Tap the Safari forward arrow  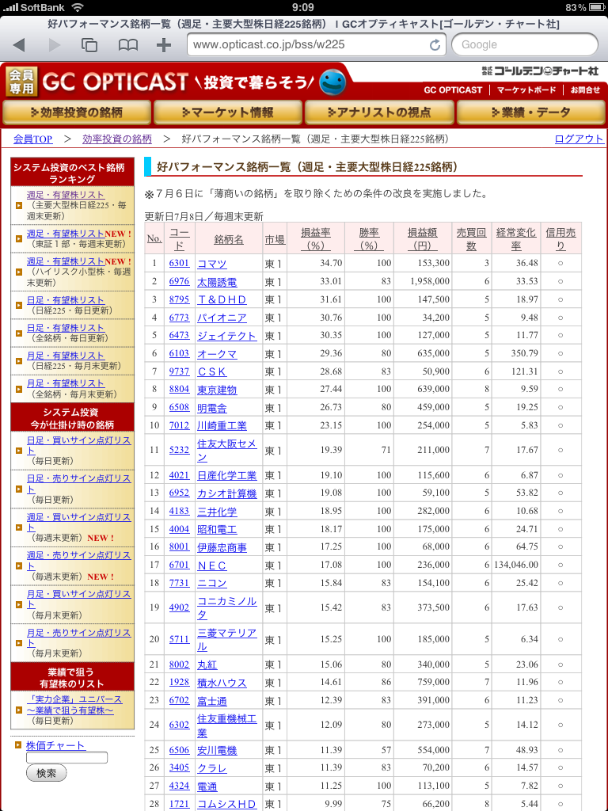[x=55, y=45]
